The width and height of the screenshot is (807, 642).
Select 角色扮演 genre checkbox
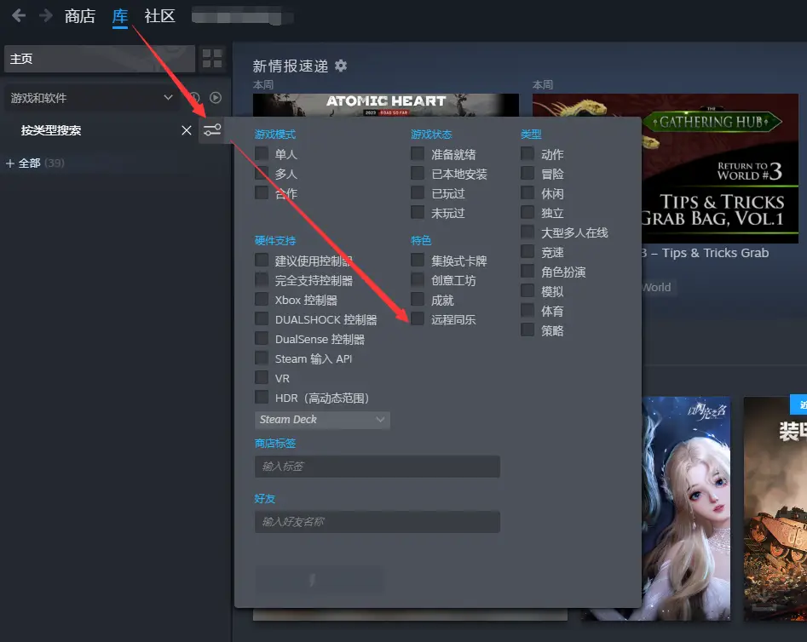[527, 271]
